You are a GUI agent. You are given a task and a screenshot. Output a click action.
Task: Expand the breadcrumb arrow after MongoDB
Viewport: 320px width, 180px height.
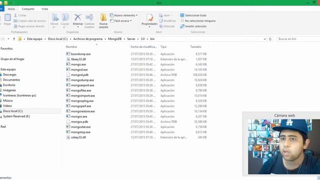coord(124,39)
